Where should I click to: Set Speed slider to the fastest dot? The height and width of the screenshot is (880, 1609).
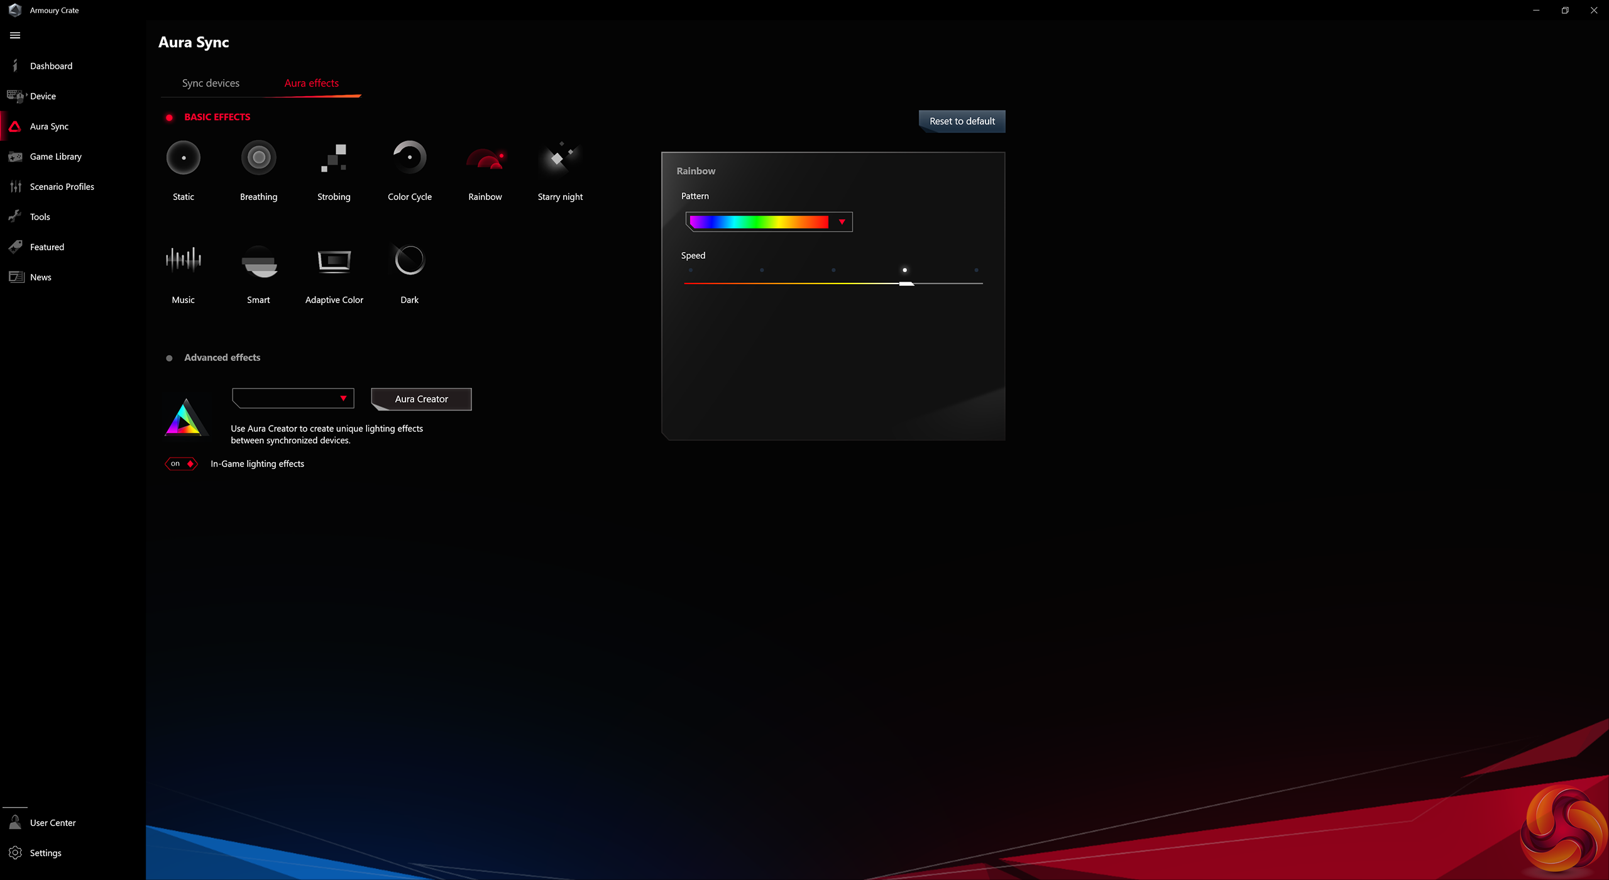[x=976, y=270]
